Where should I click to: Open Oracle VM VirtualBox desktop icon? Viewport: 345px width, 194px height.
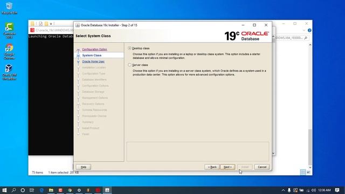pyautogui.click(x=9, y=72)
